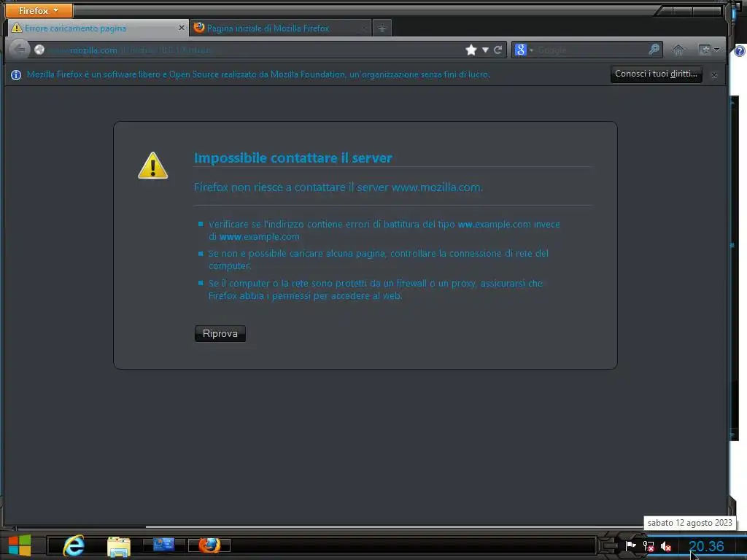Click the info icon in the notification bar
Image resolution: width=747 pixels, height=560 pixels.
(16, 75)
